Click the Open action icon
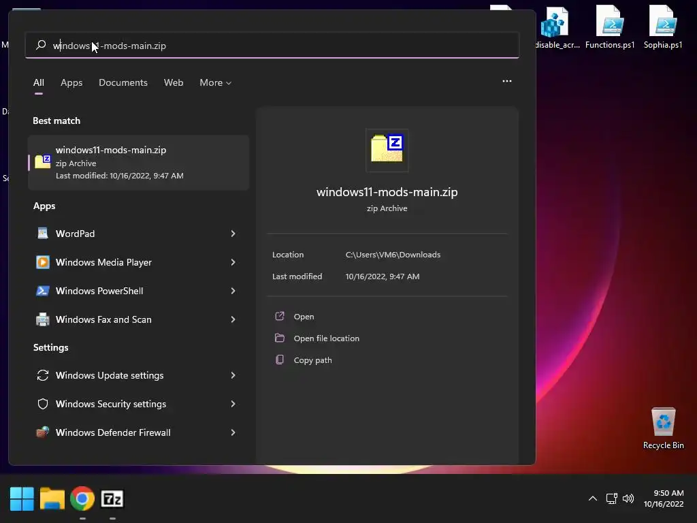Image resolution: width=697 pixels, height=523 pixels. (x=280, y=316)
